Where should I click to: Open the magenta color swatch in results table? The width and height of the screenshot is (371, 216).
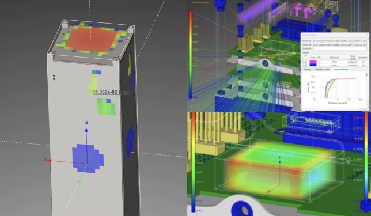pyautogui.click(x=313, y=62)
